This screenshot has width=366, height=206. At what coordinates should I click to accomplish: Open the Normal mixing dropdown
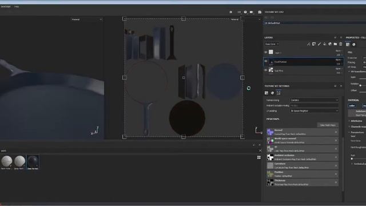[x=314, y=100]
